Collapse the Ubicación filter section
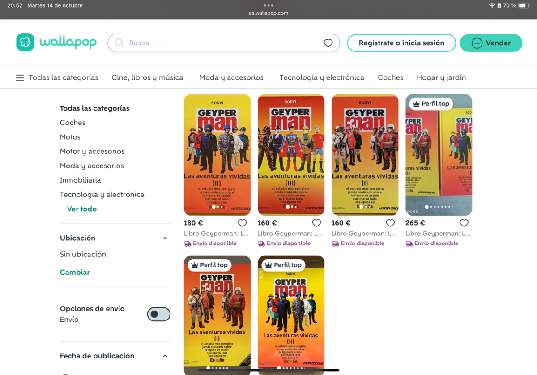 165,238
